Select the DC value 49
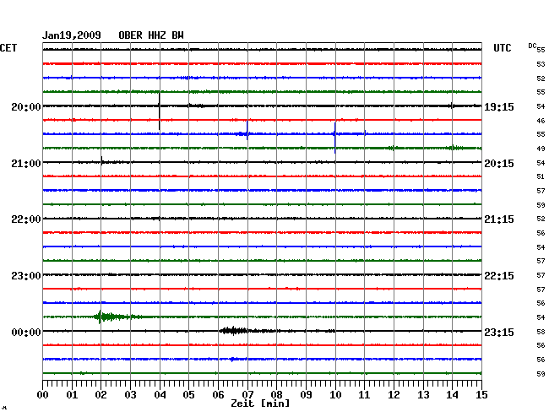The height and width of the screenshot is (417, 549). pyautogui.click(x=541, y=149)
